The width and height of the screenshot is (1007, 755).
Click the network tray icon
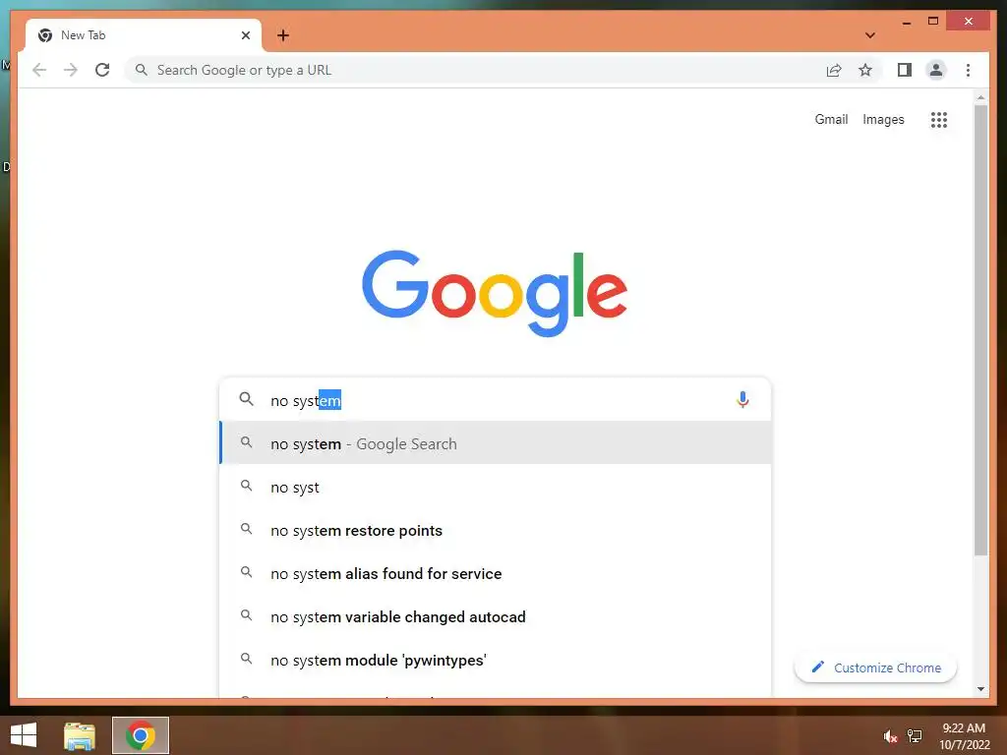point(915,735)
